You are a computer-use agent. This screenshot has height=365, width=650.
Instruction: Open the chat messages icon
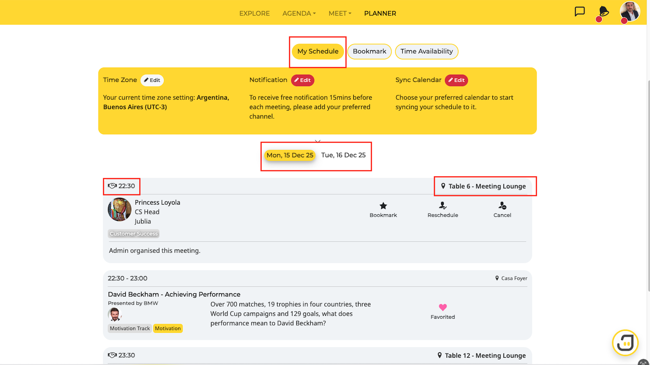point(580,12)
